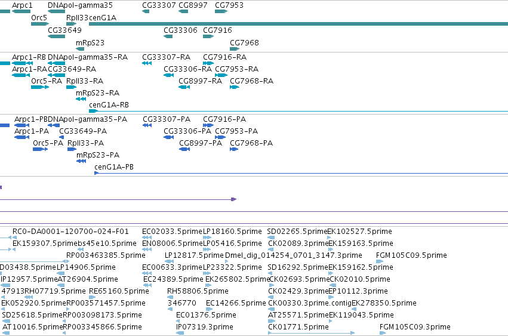Click the LP14906.5prime EST label

tap(86, 267)
